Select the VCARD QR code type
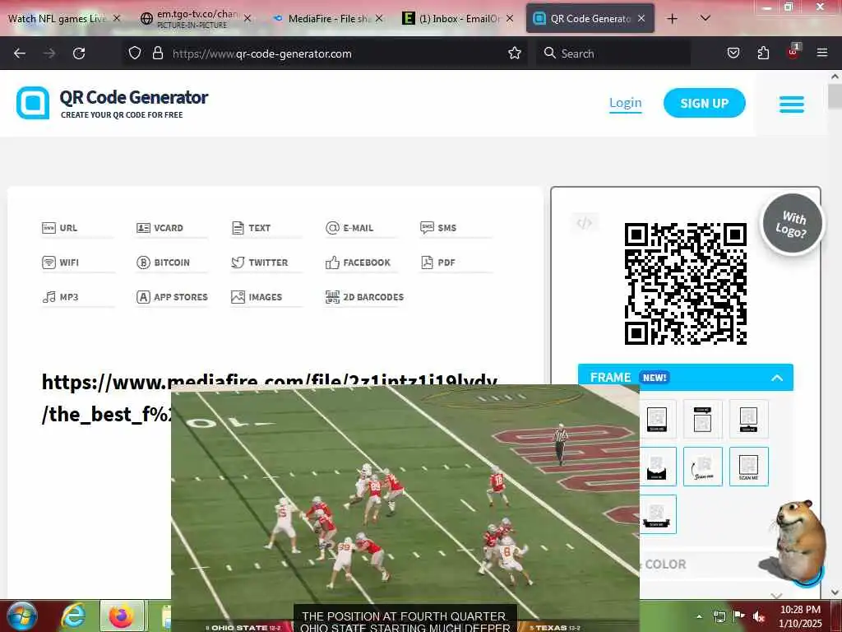The width and height of the screenshot is (842, 632). point(160,228)
